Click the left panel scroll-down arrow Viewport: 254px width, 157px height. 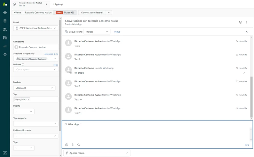[60, 155]
